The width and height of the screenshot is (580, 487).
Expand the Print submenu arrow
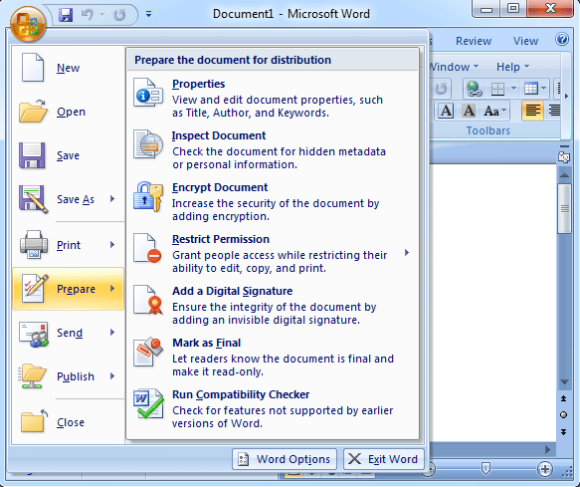click(112, 245)
